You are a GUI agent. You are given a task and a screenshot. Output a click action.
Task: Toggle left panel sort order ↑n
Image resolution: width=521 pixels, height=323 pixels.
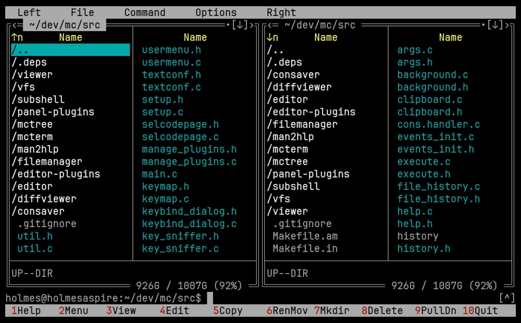[17, 37]
